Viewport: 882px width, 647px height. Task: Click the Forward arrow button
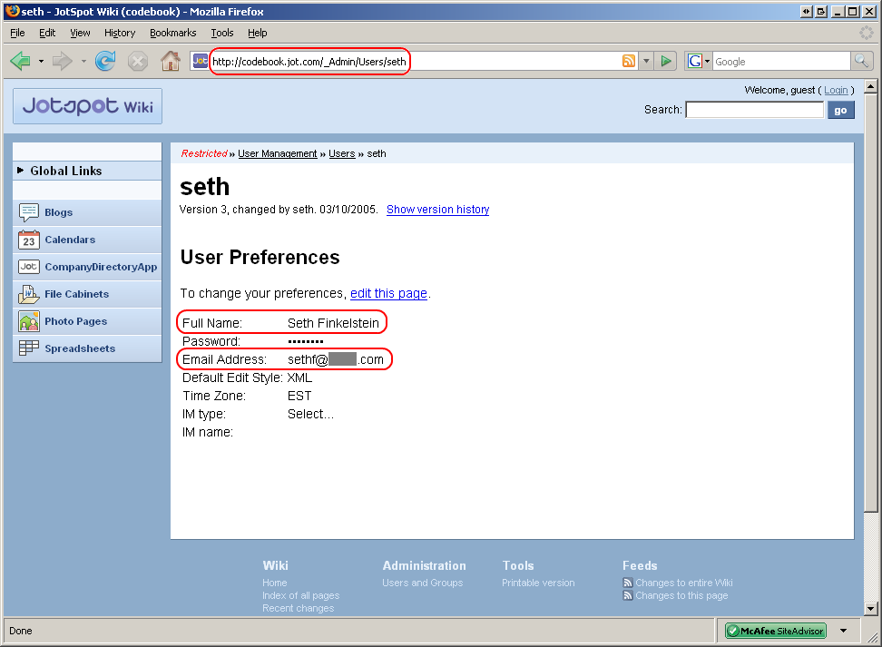[62, 61]
